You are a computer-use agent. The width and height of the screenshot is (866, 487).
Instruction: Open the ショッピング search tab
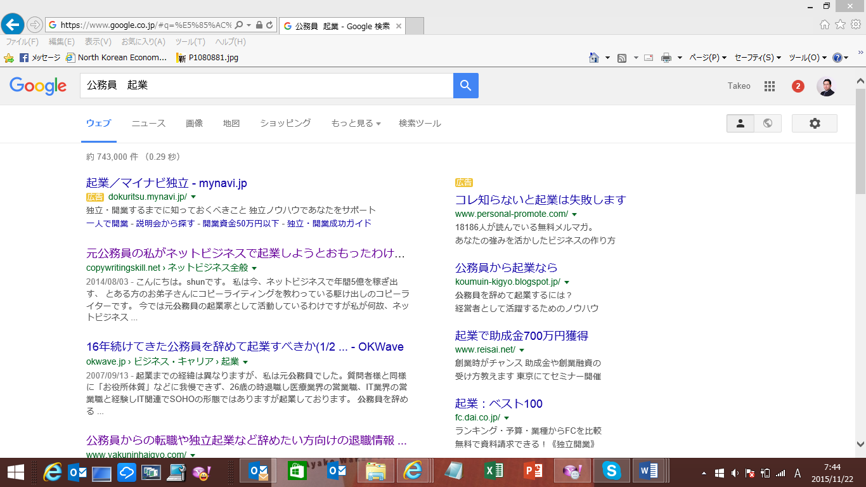285,124
